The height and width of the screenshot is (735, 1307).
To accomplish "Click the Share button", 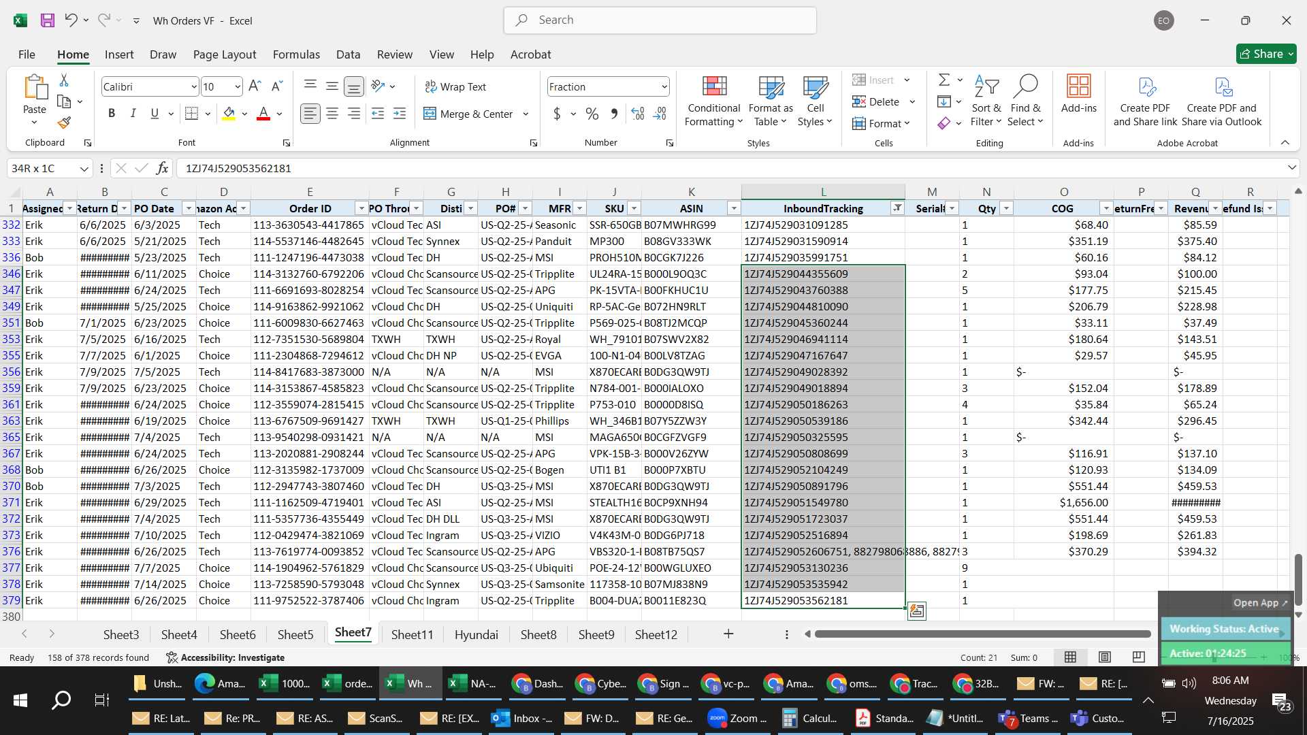I will [1266, 54].
